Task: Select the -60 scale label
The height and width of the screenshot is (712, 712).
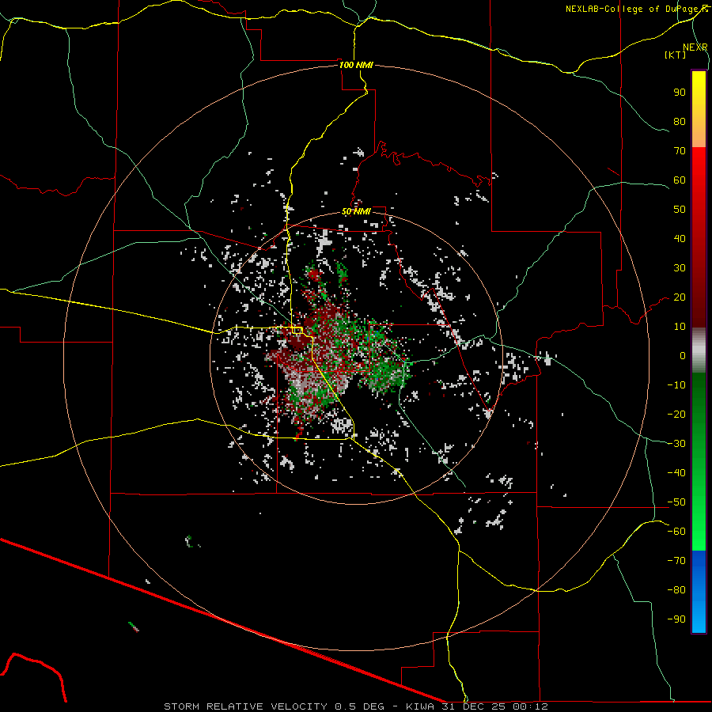Action: tap(676, 532)
